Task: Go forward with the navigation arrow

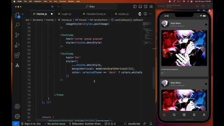Action: [x=58, y=7]
